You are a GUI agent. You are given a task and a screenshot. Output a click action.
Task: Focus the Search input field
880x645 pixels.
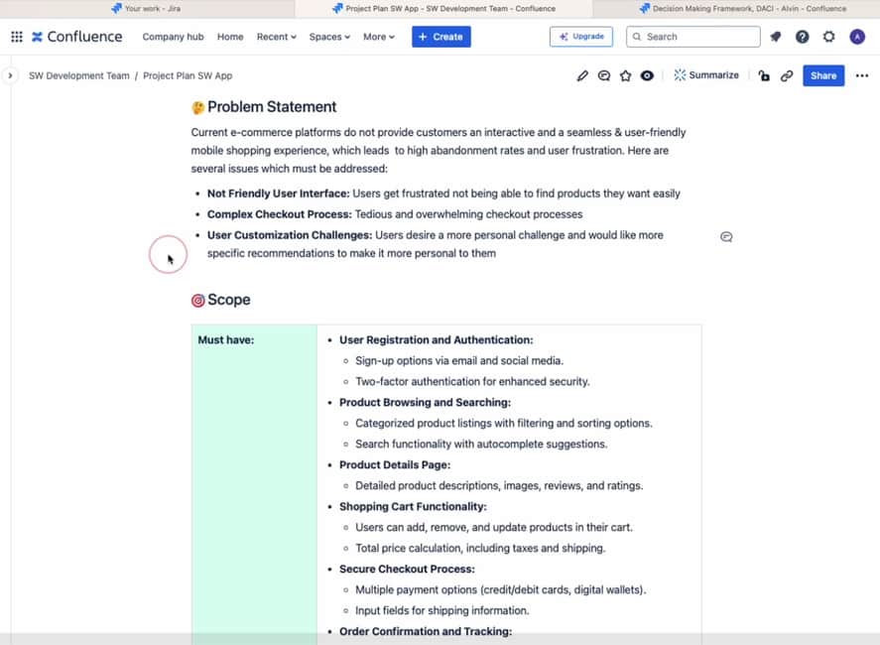[x=693, y=37]
